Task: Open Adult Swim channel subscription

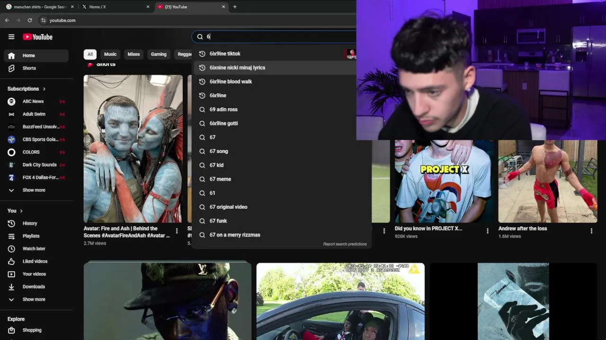Action: (36, 114)
